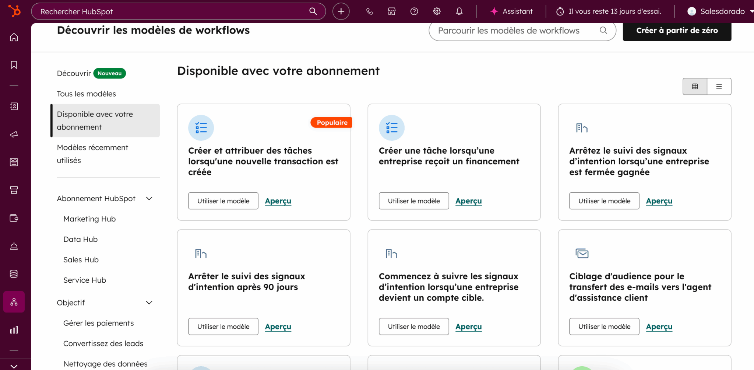Open the Assistant AI panel
754x370 pixels.
[x=512, y=11]
